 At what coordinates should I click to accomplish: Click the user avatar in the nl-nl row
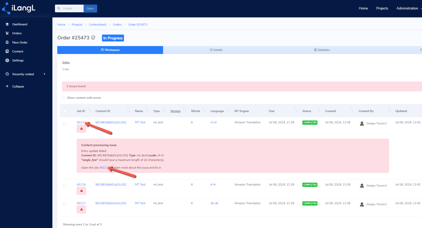(x=362, y=123)
